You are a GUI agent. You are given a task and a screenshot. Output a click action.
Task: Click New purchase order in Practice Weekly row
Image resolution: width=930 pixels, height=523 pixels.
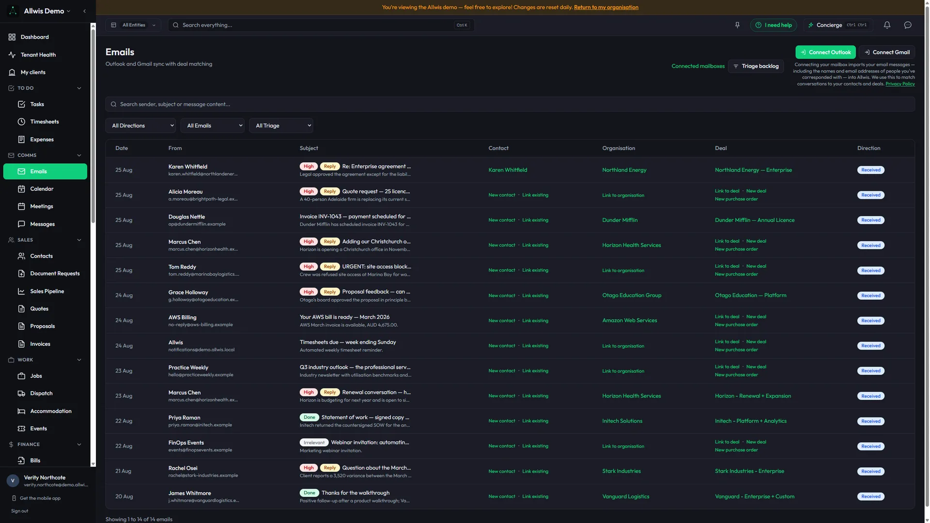(x=736, y=375)
